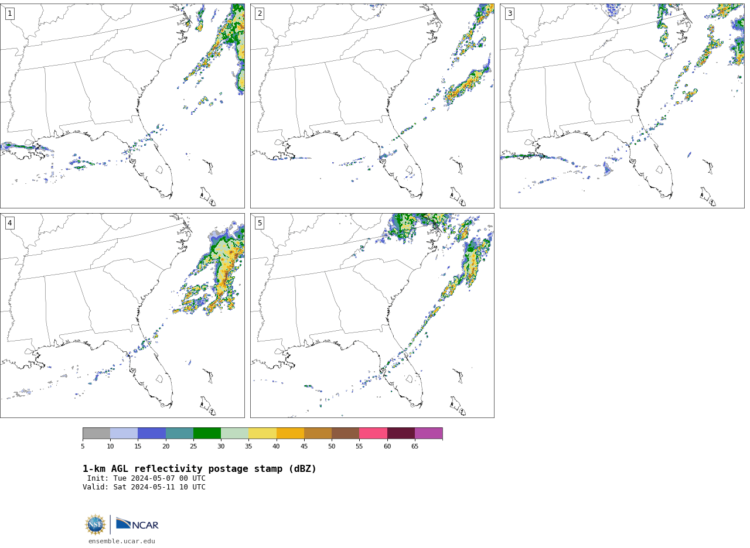Click the tan-brown 45-50 dBZ swatch
Viewport: 750px width, 548px height.
click(318, 433)
